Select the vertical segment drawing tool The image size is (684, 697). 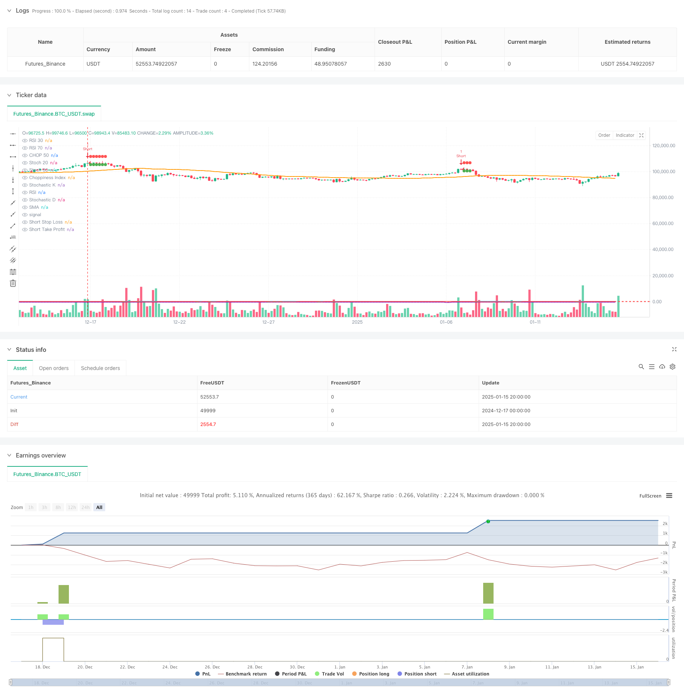coord(13,191)
